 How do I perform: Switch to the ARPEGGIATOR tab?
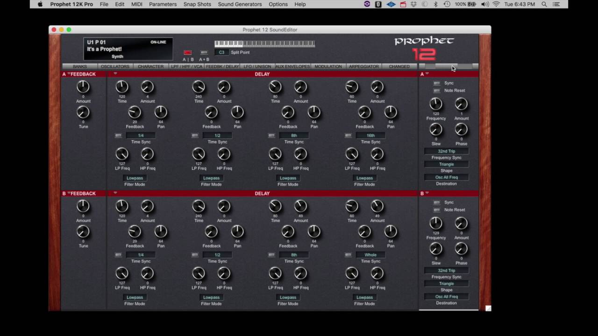coord(364,67)
